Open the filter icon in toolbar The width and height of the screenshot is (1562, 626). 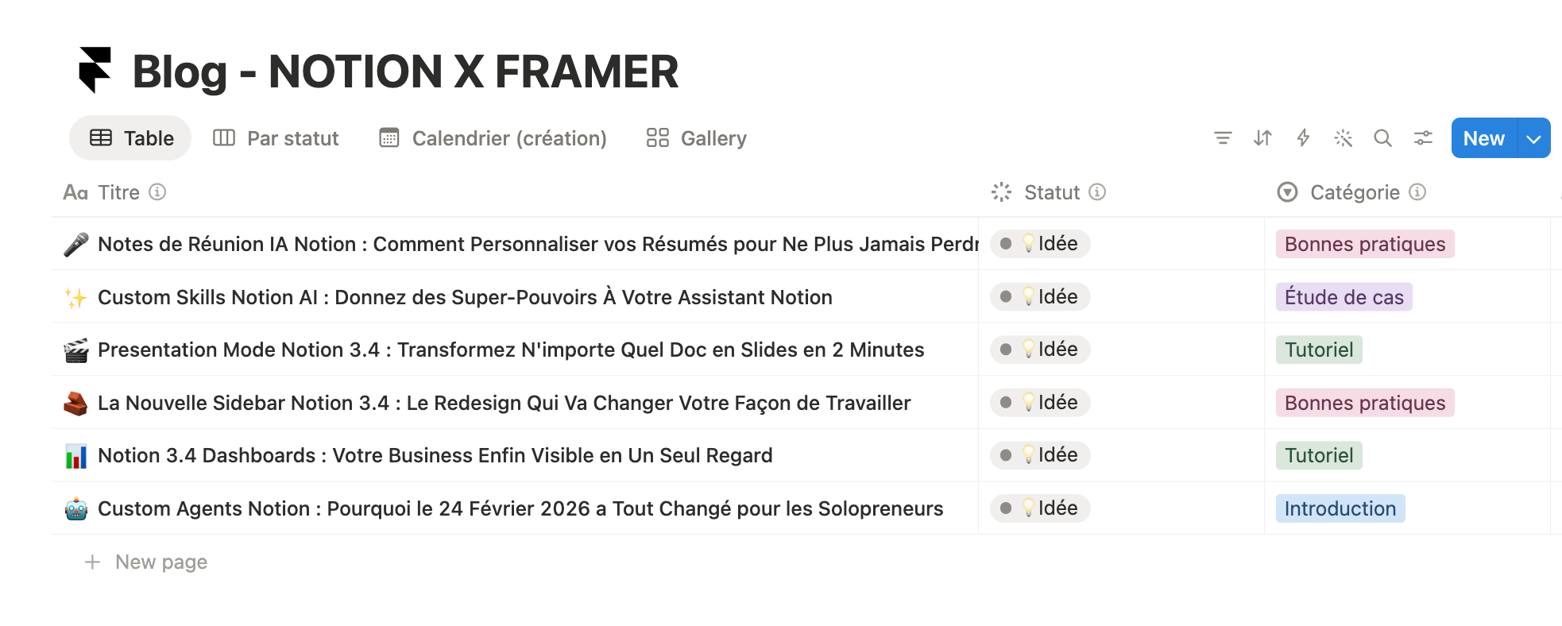coord(1223,138)
